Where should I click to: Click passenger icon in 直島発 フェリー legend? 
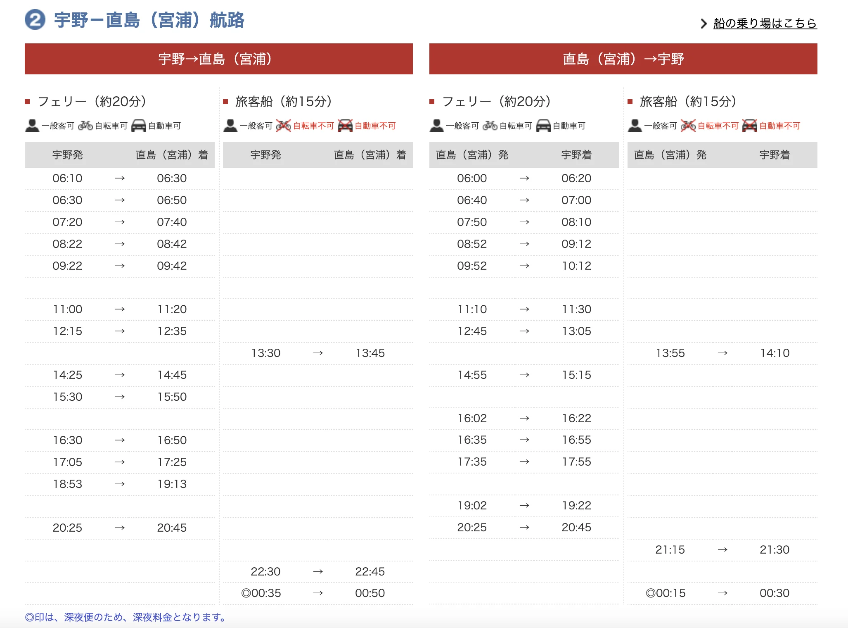point(437,126)
